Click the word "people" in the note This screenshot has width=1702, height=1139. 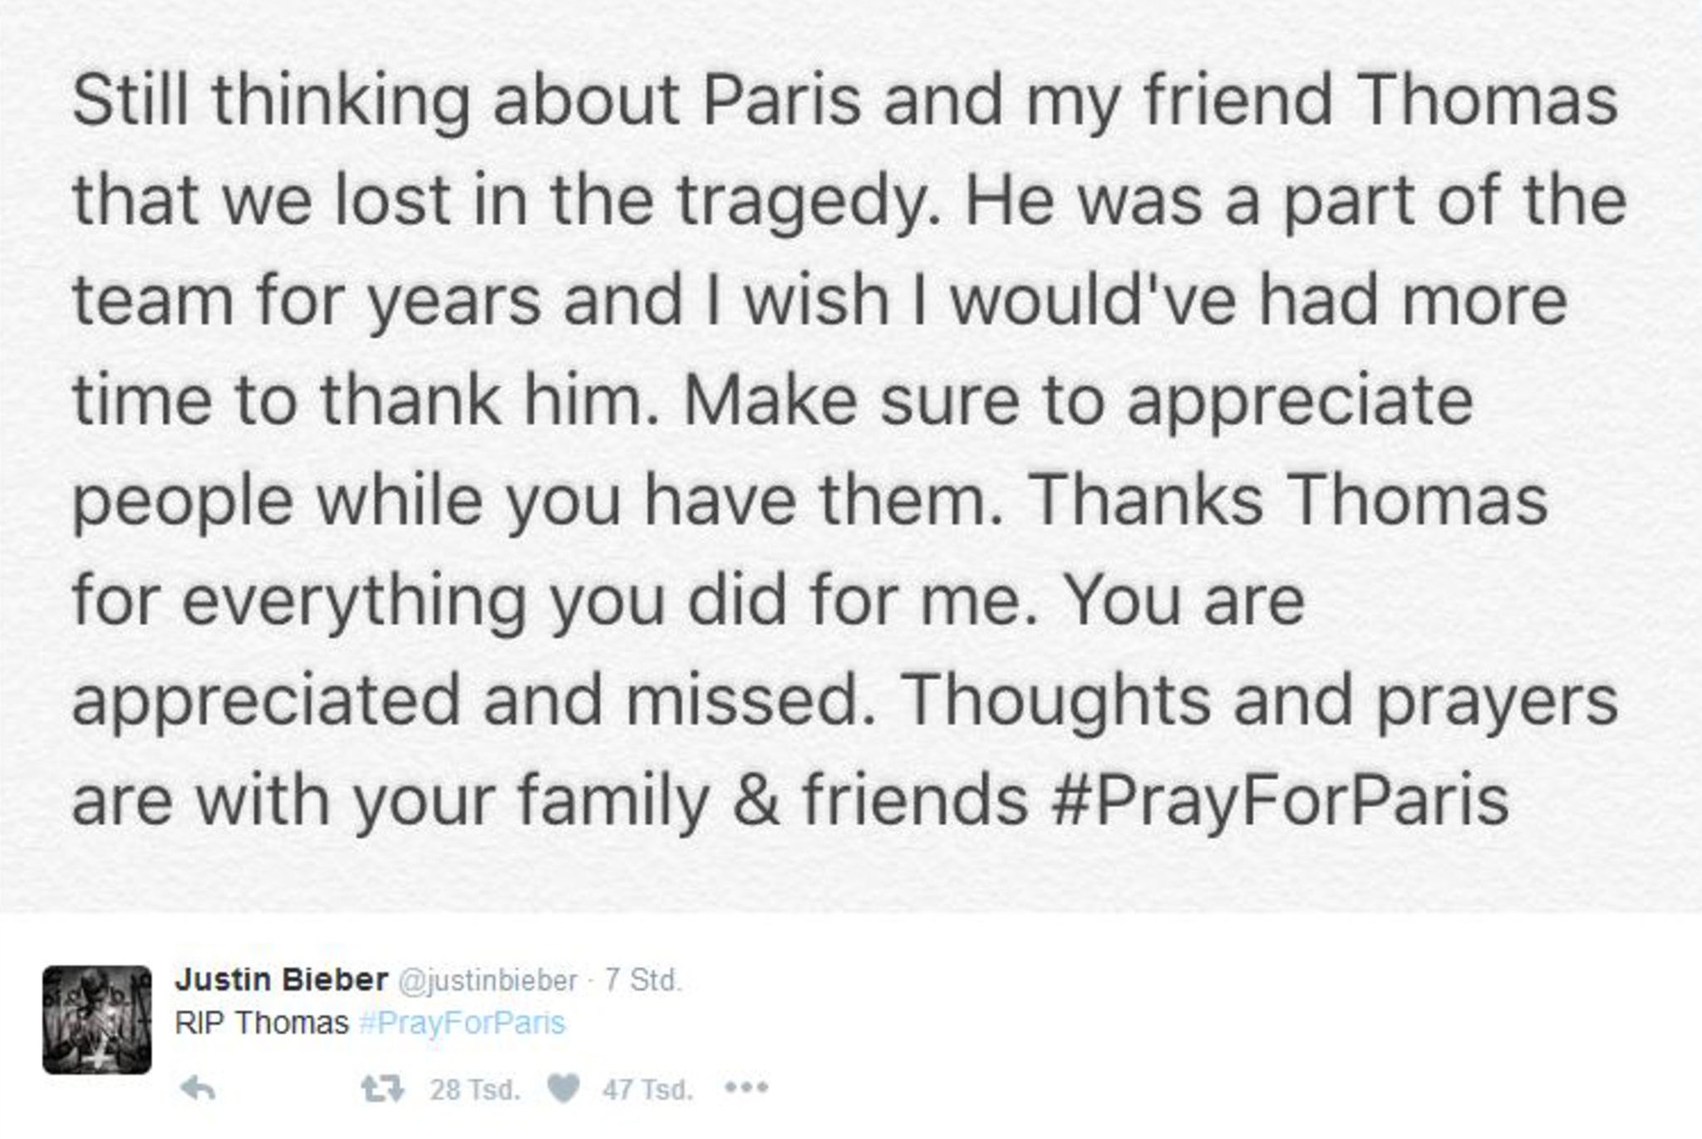(183, 502)
